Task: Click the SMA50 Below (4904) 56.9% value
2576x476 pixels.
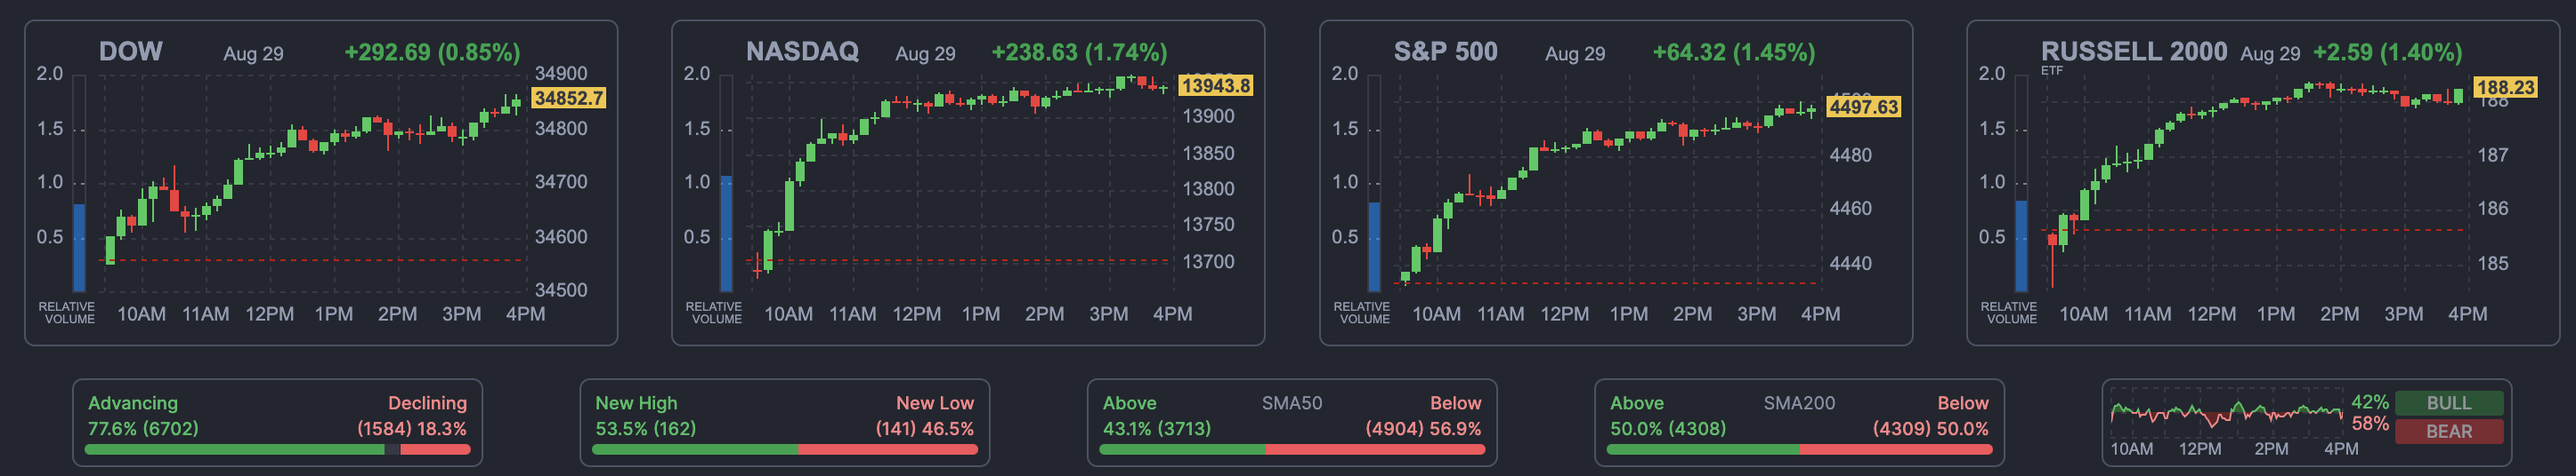Action: [1423, 428]
